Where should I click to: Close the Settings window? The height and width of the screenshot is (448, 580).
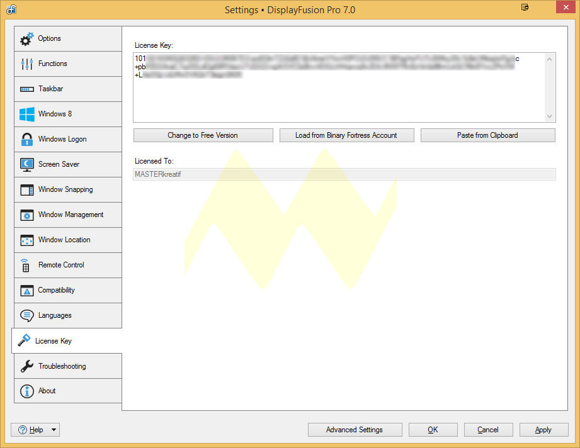(566, 7)
